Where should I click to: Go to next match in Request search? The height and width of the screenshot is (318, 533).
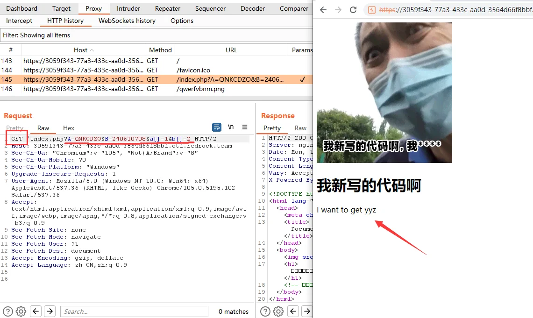tap(50, 311)
